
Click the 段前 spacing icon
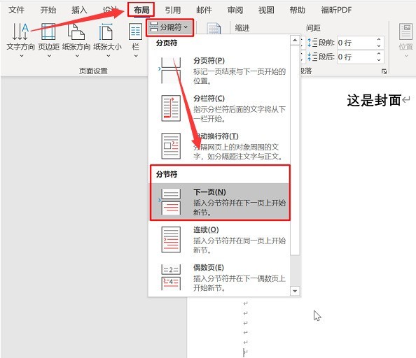[x=312, y=43]
